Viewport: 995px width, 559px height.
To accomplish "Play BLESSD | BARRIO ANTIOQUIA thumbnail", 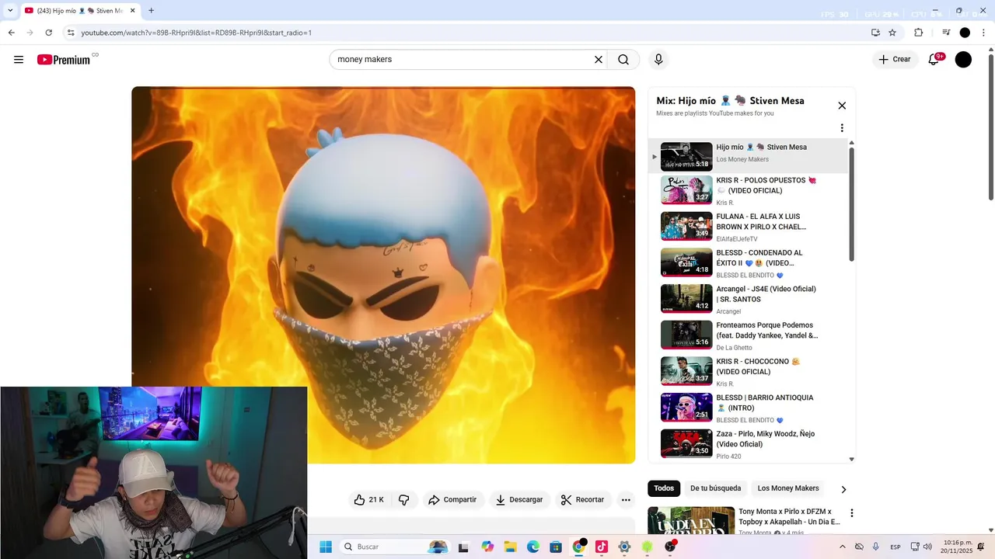I will (686, 408).
